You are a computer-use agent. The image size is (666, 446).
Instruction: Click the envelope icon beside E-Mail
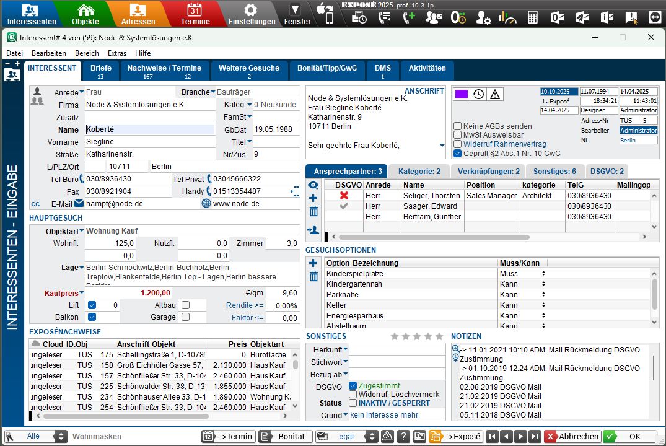click(79, 203)
